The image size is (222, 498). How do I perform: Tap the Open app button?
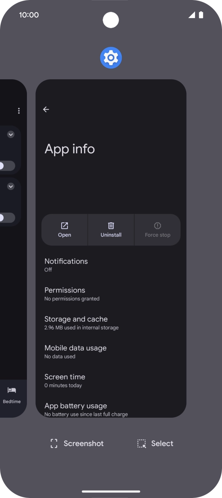pos(65,230)
